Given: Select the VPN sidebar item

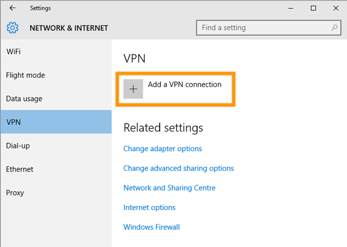Looking at the screenshot, I should (x=13, y=122).
